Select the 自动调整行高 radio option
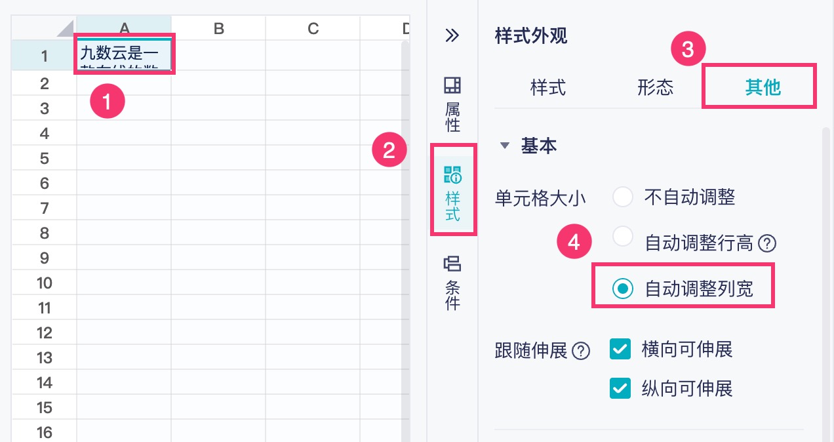This screenshot has width=834, height=442. (622, 237)
